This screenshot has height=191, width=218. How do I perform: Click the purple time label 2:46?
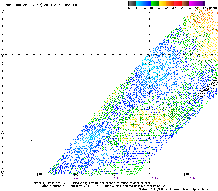(117, 178)
